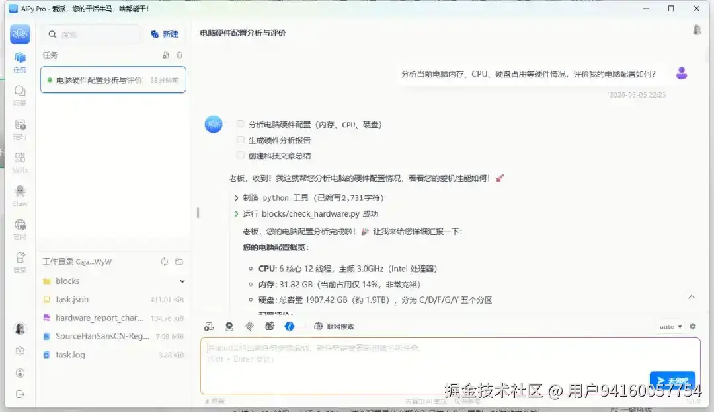Open the SourceHanSansCN-Reg... font file
This screenshot has width=714, height=412.
point(114,336)
